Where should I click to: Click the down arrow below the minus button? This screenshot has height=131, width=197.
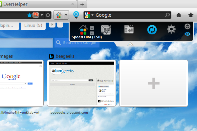pos(92,33)
